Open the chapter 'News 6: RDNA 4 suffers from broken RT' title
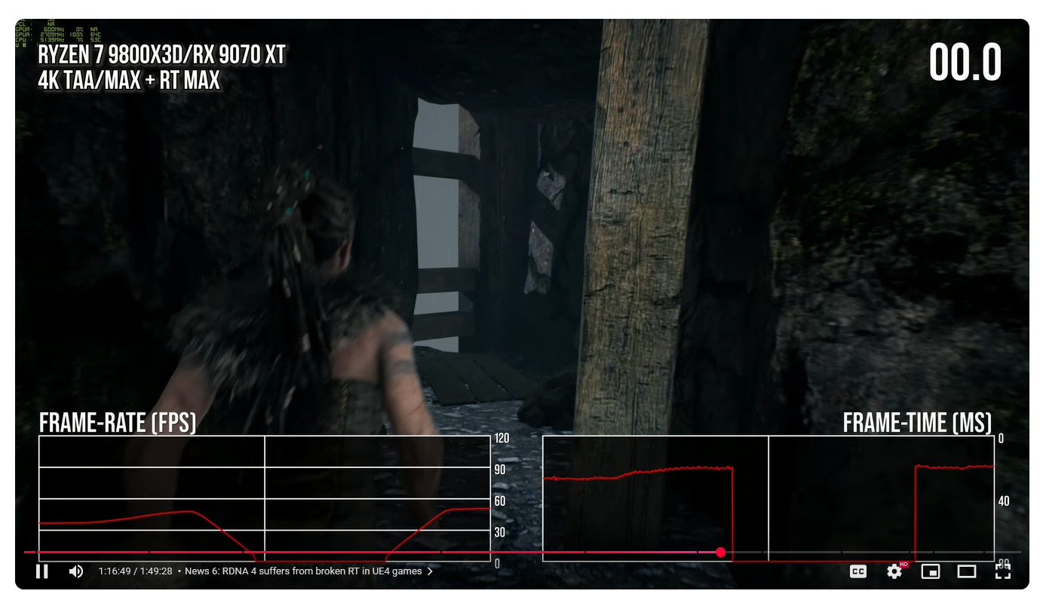Screen dimensions: 1043x600 (303, 571)
